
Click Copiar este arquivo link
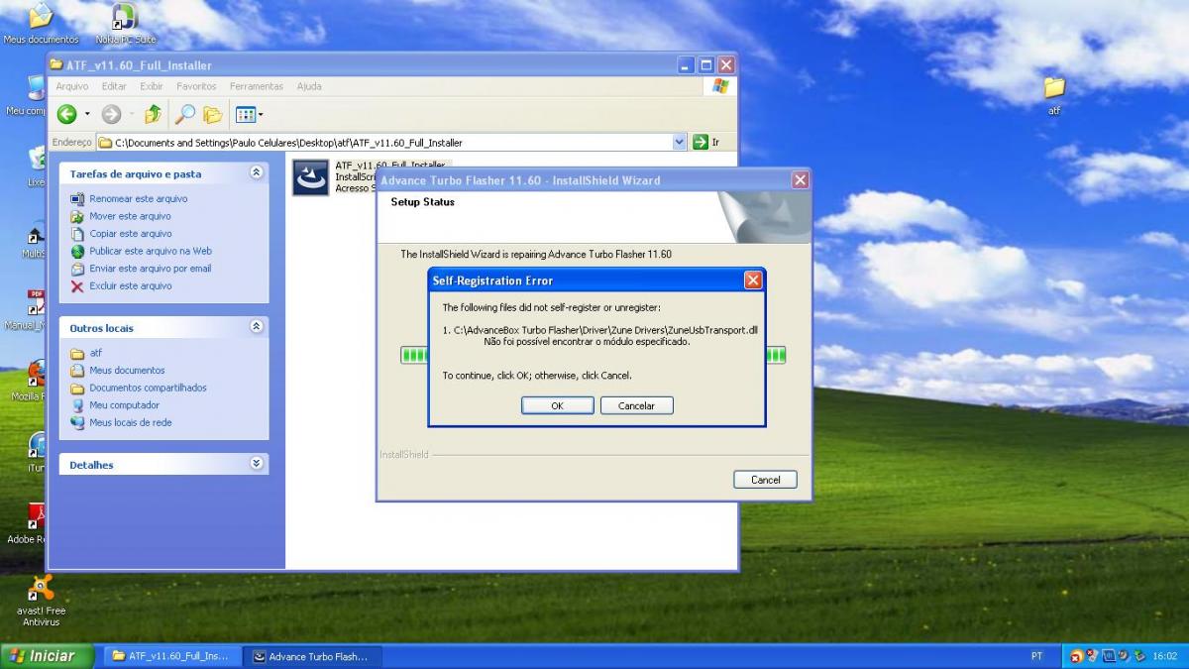[x=131, y=234]
